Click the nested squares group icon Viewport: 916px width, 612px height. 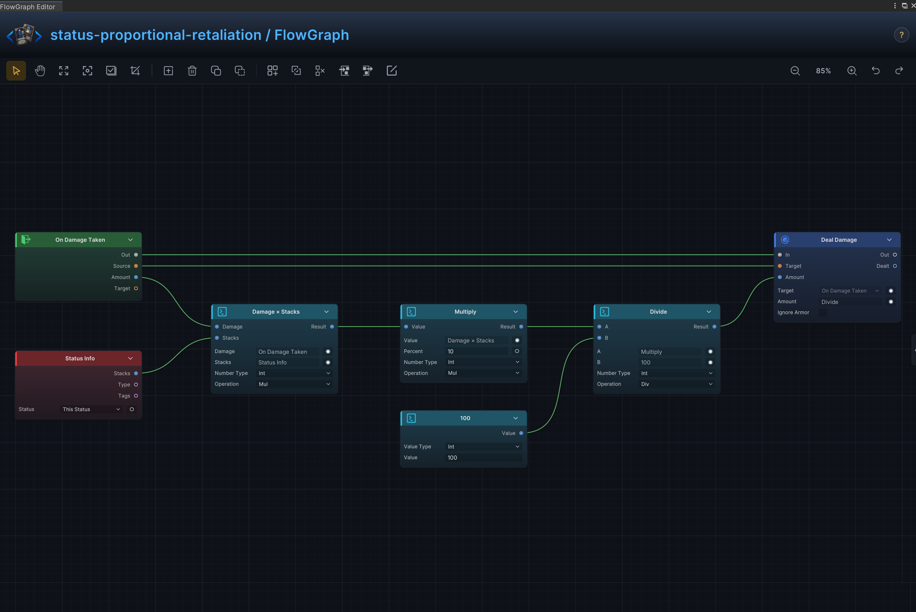pos(296,71)
